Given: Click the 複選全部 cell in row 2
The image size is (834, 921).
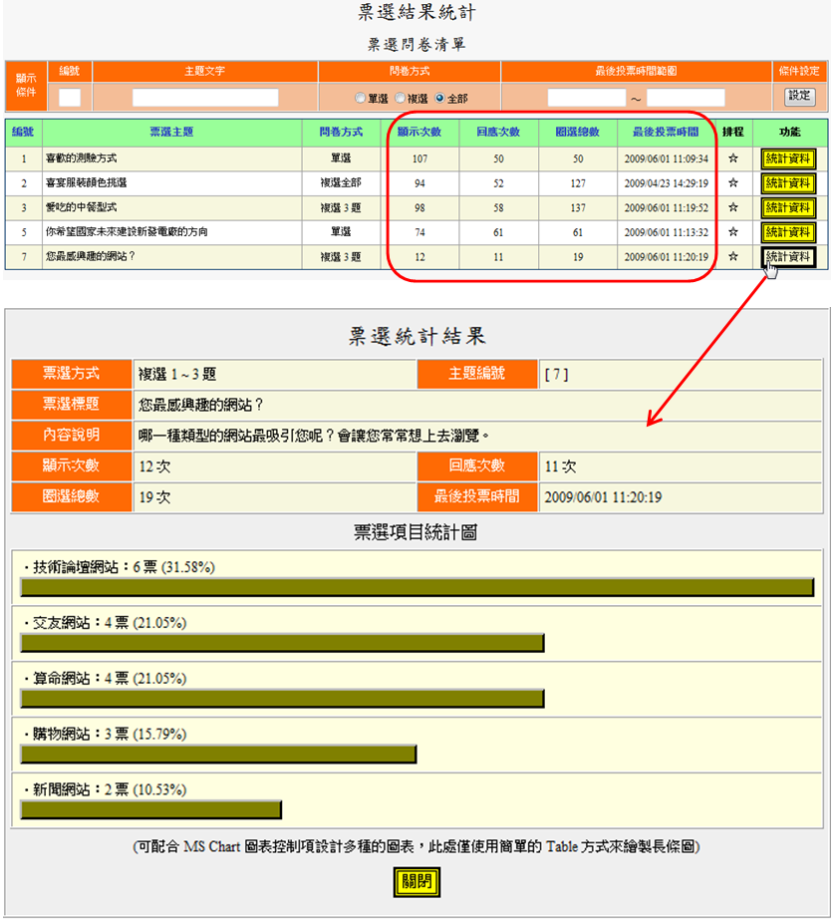Looking at the screenshot, I should pos(341,182).
